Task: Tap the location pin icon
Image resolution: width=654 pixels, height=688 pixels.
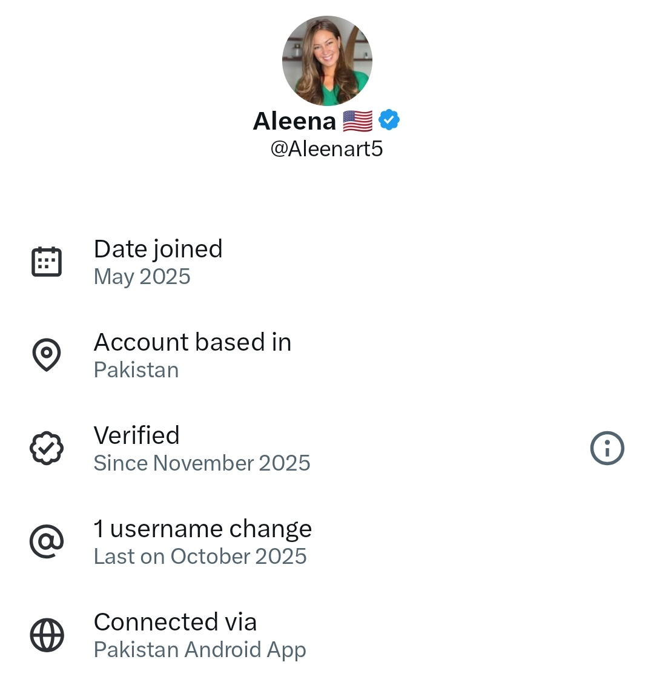Action: 47,355
